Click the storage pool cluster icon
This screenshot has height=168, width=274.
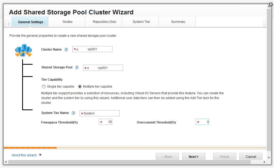click(x=24, y=51)
